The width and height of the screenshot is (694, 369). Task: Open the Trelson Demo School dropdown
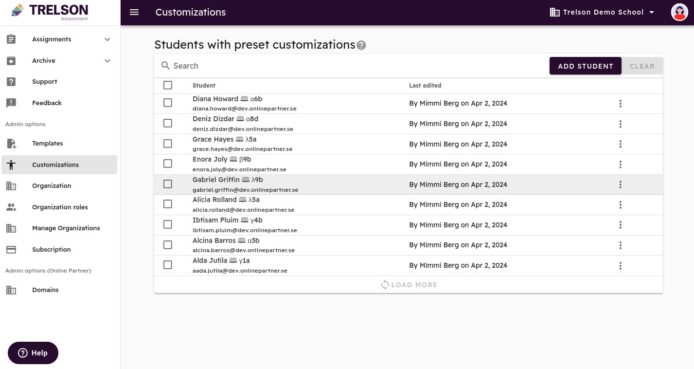603,12
